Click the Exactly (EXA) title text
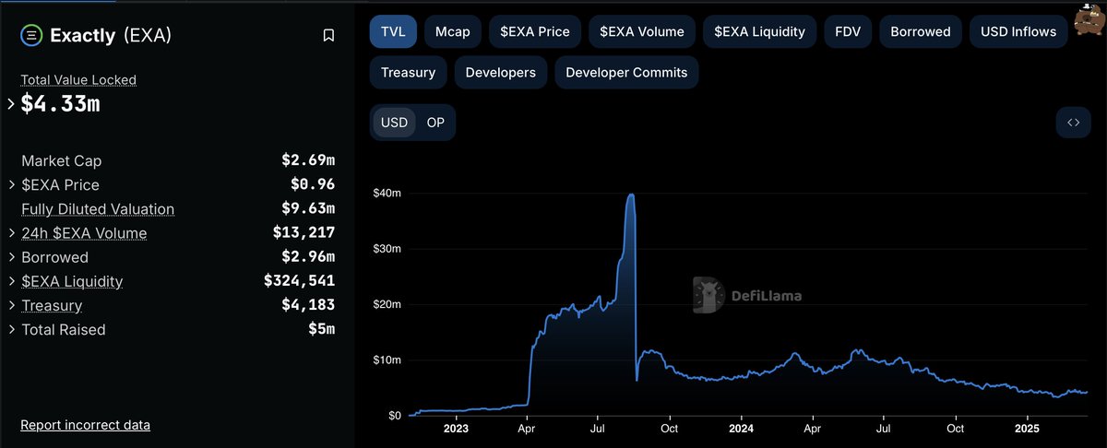The image size is (1107, 448). point(111,36)
